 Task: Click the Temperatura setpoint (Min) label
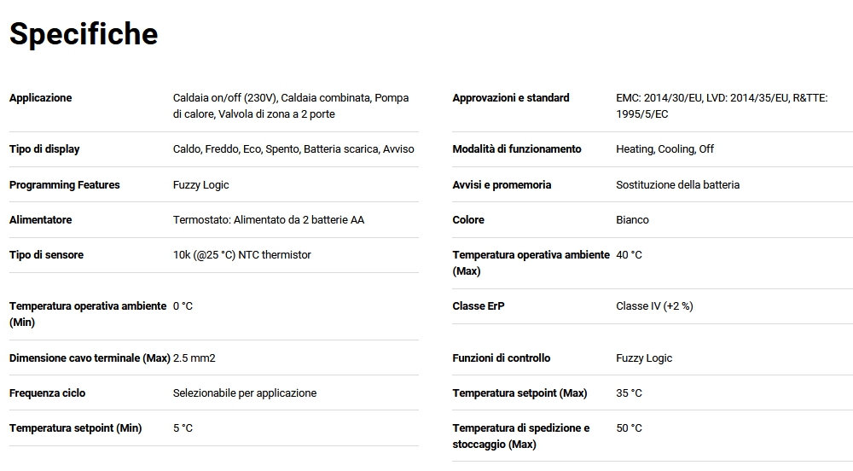[75, 428]
